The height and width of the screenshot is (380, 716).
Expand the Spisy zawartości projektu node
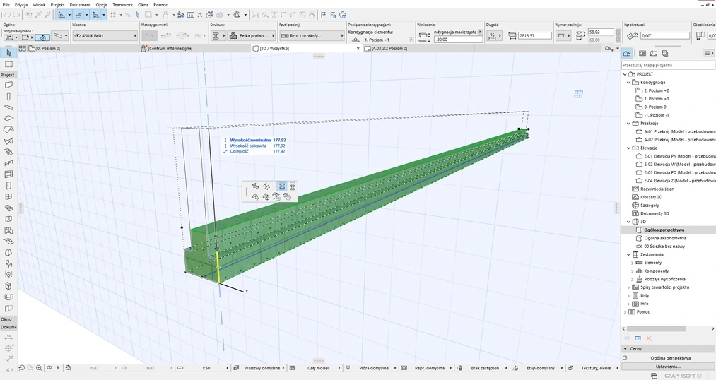(628, 287)
